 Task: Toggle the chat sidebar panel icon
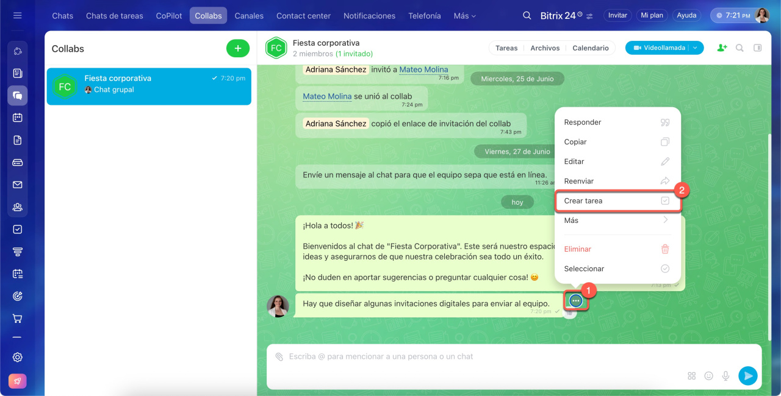point(758,48)
